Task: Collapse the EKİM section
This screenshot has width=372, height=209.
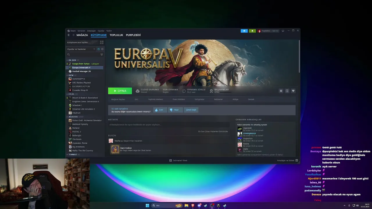Action: 67,75
